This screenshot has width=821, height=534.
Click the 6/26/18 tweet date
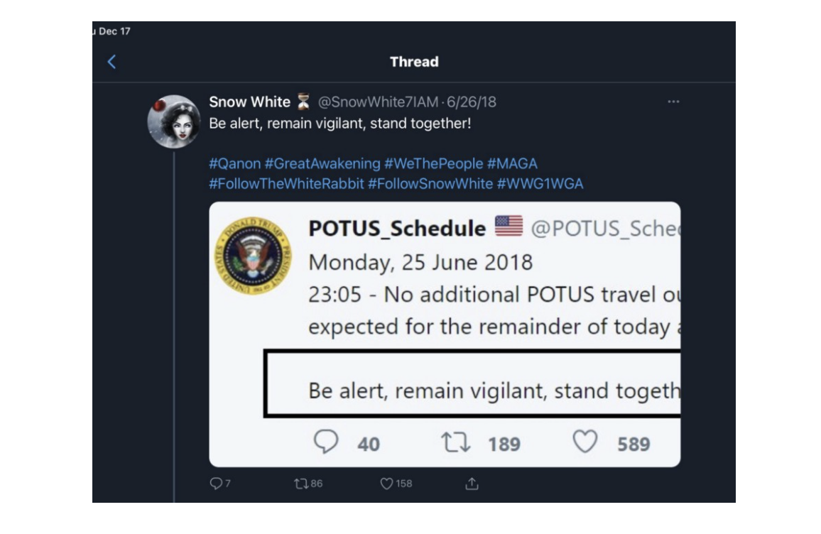tap(472, 102)
